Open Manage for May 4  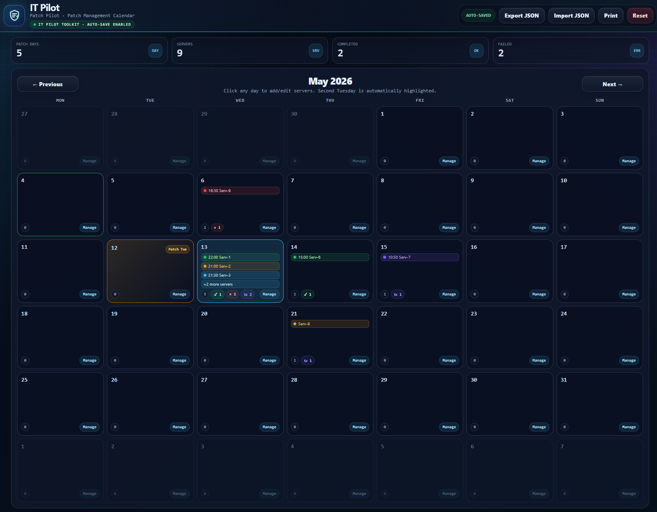[x=89, y=228]
